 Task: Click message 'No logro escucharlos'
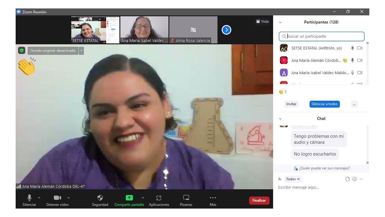click(315, 154)
